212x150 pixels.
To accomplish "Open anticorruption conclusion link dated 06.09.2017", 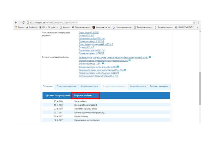I will click(x=114, y=57).
